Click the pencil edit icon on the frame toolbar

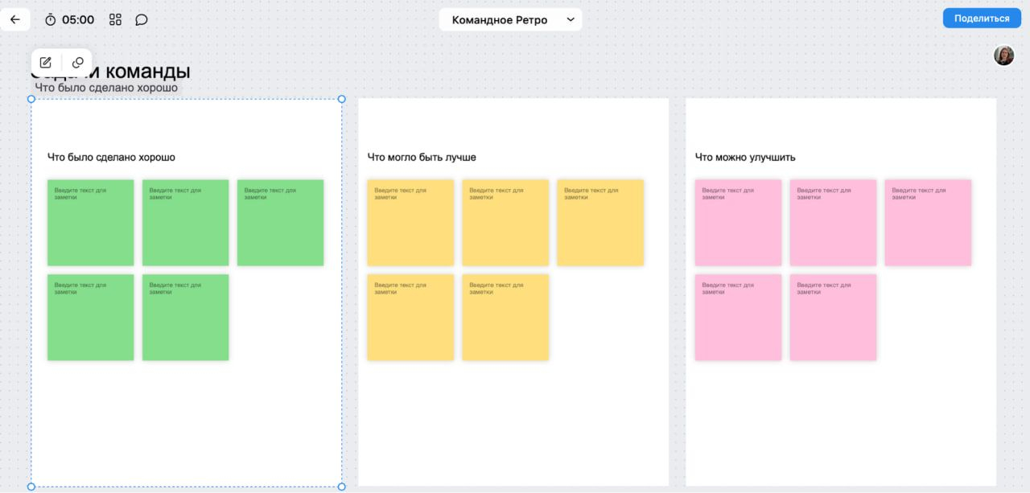point(46,63)
